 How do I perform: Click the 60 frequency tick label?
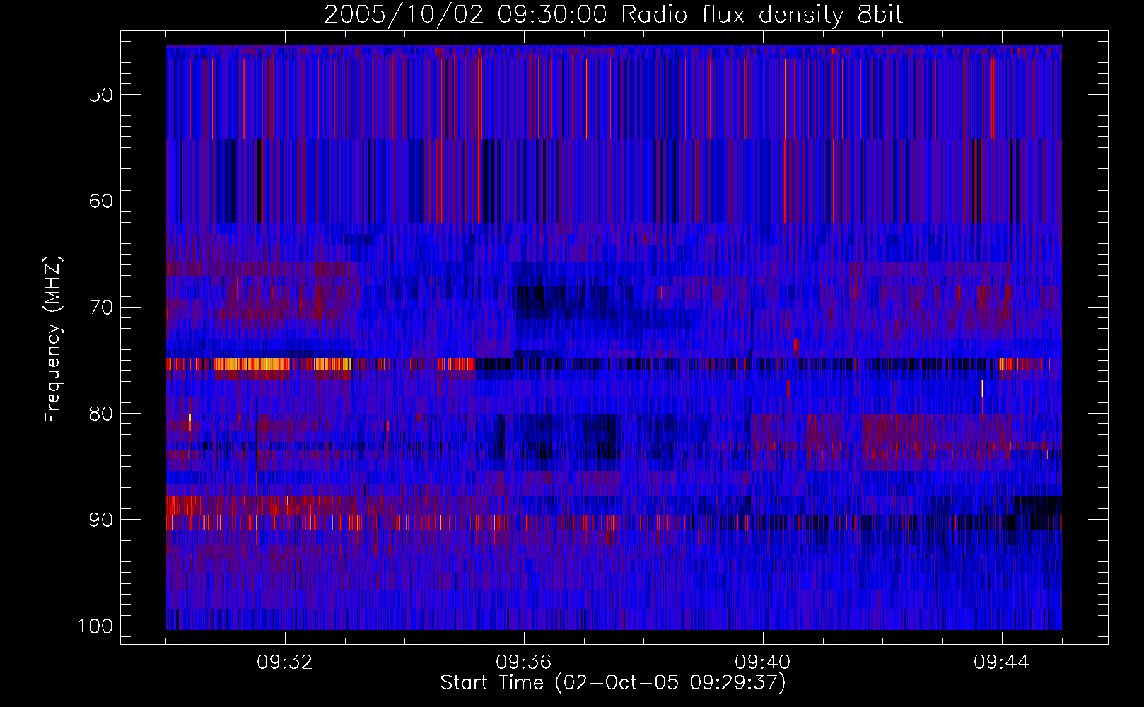(101, 201)
